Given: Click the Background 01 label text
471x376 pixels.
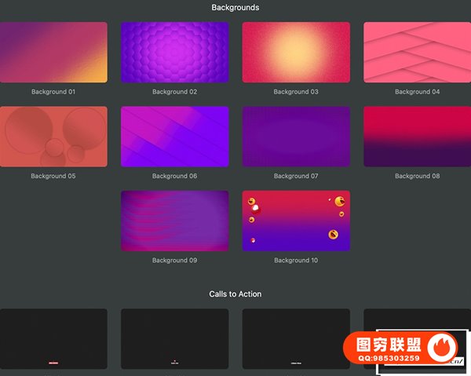Looking at the screenshot, I should click(x=53, y=92).
